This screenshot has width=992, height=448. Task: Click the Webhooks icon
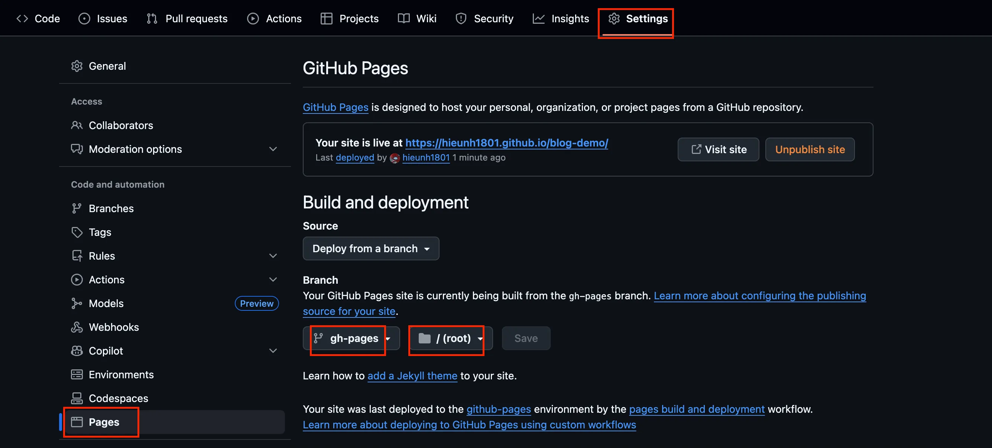click(77, 327)
